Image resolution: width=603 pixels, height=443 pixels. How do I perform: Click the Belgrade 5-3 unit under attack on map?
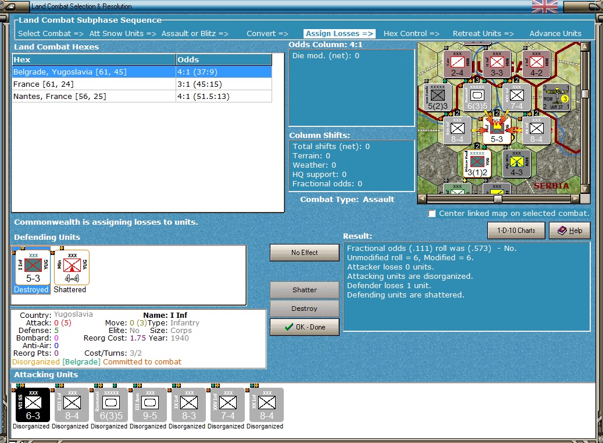[x=497, y=131]
